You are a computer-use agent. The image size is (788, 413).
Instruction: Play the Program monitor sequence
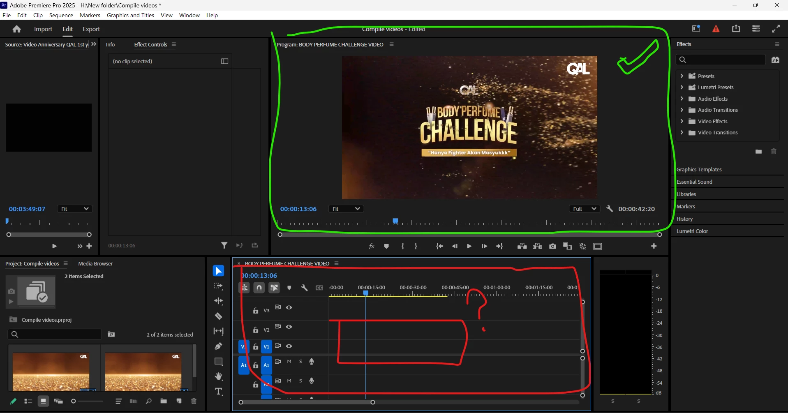[469, 246]
